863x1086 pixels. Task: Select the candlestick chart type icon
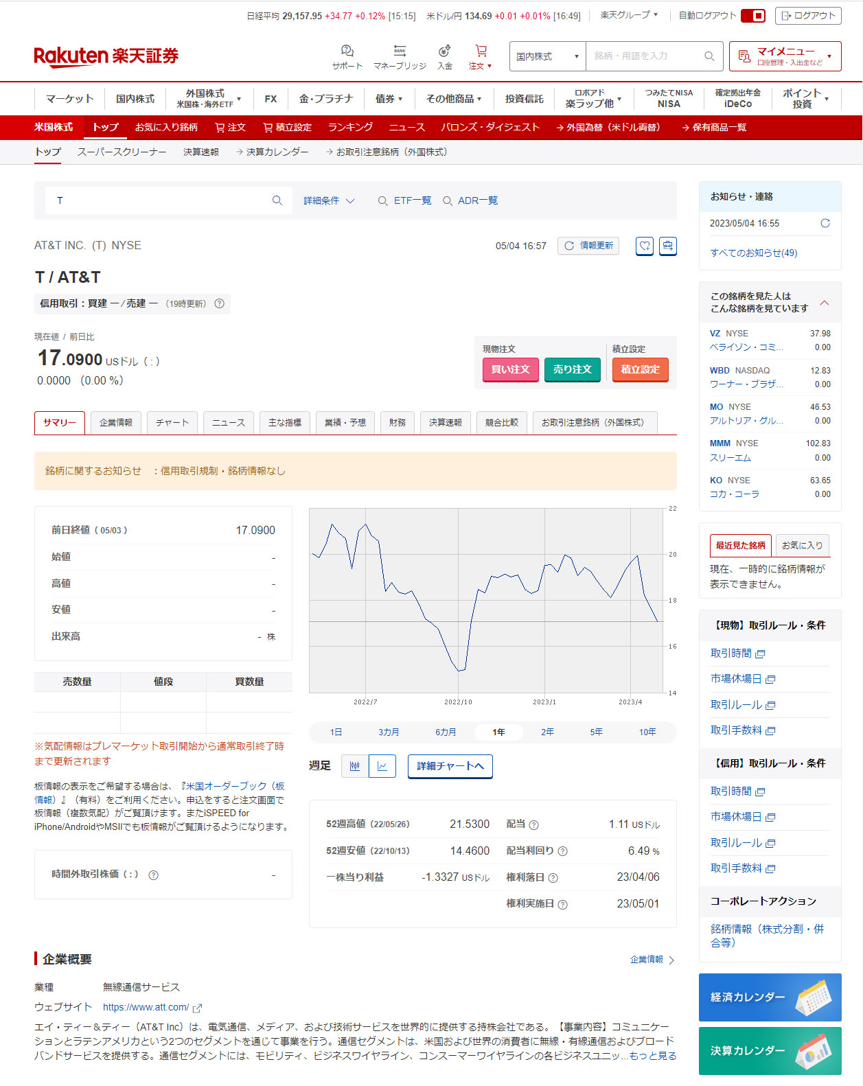[x=355, y=766]
